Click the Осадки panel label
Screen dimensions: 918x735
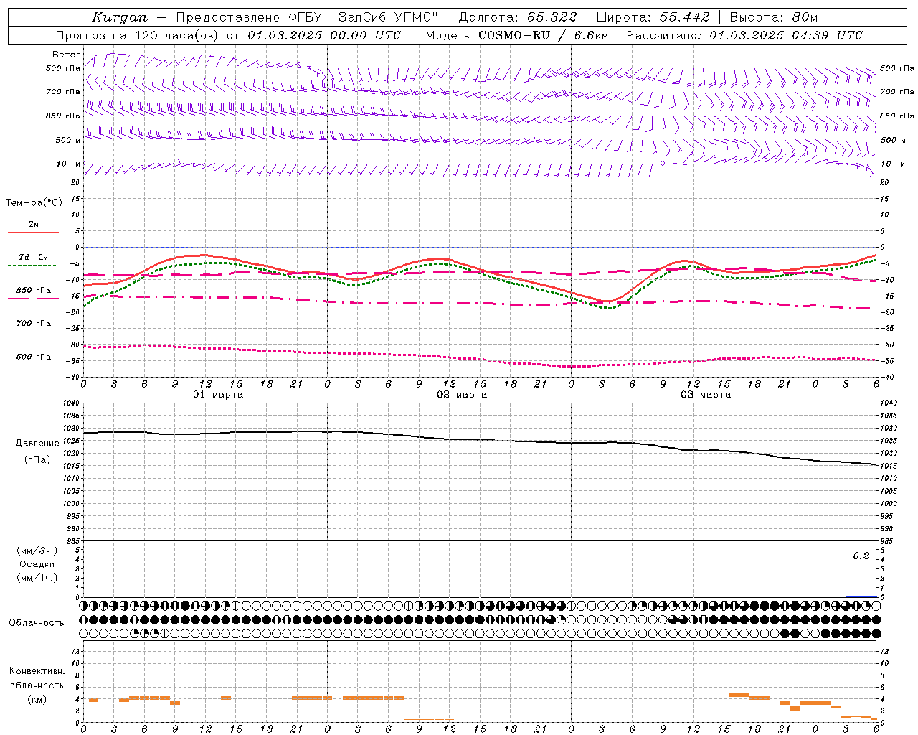pos(37,564)
